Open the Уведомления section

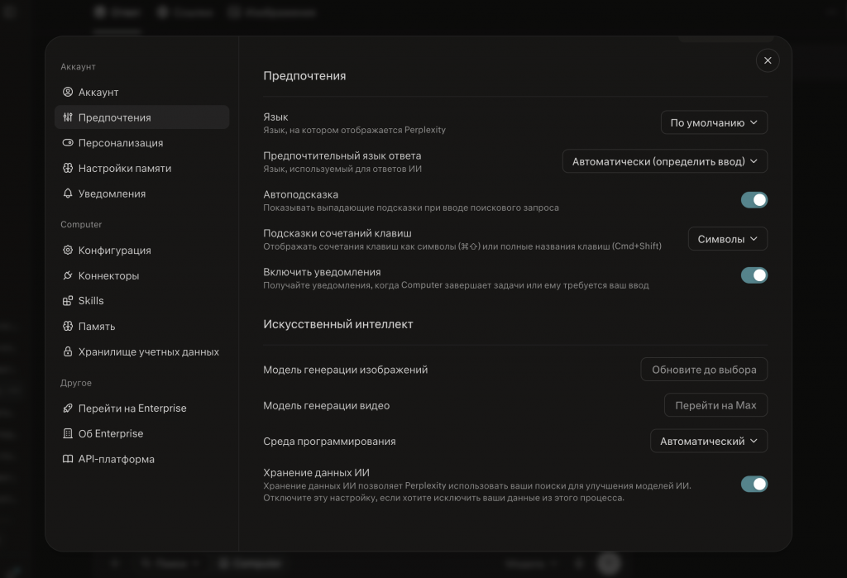pyautogui.click(x=142, y=193)
